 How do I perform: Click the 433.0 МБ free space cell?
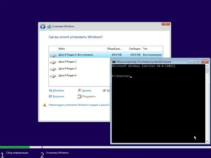tap(135, 55)
